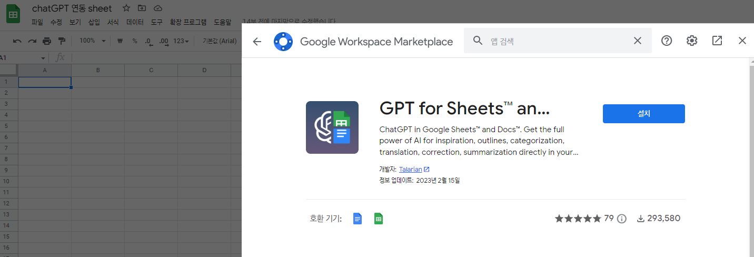Check cloud save status icon
This screenshot has height=257, width=754.
(157, 8)
